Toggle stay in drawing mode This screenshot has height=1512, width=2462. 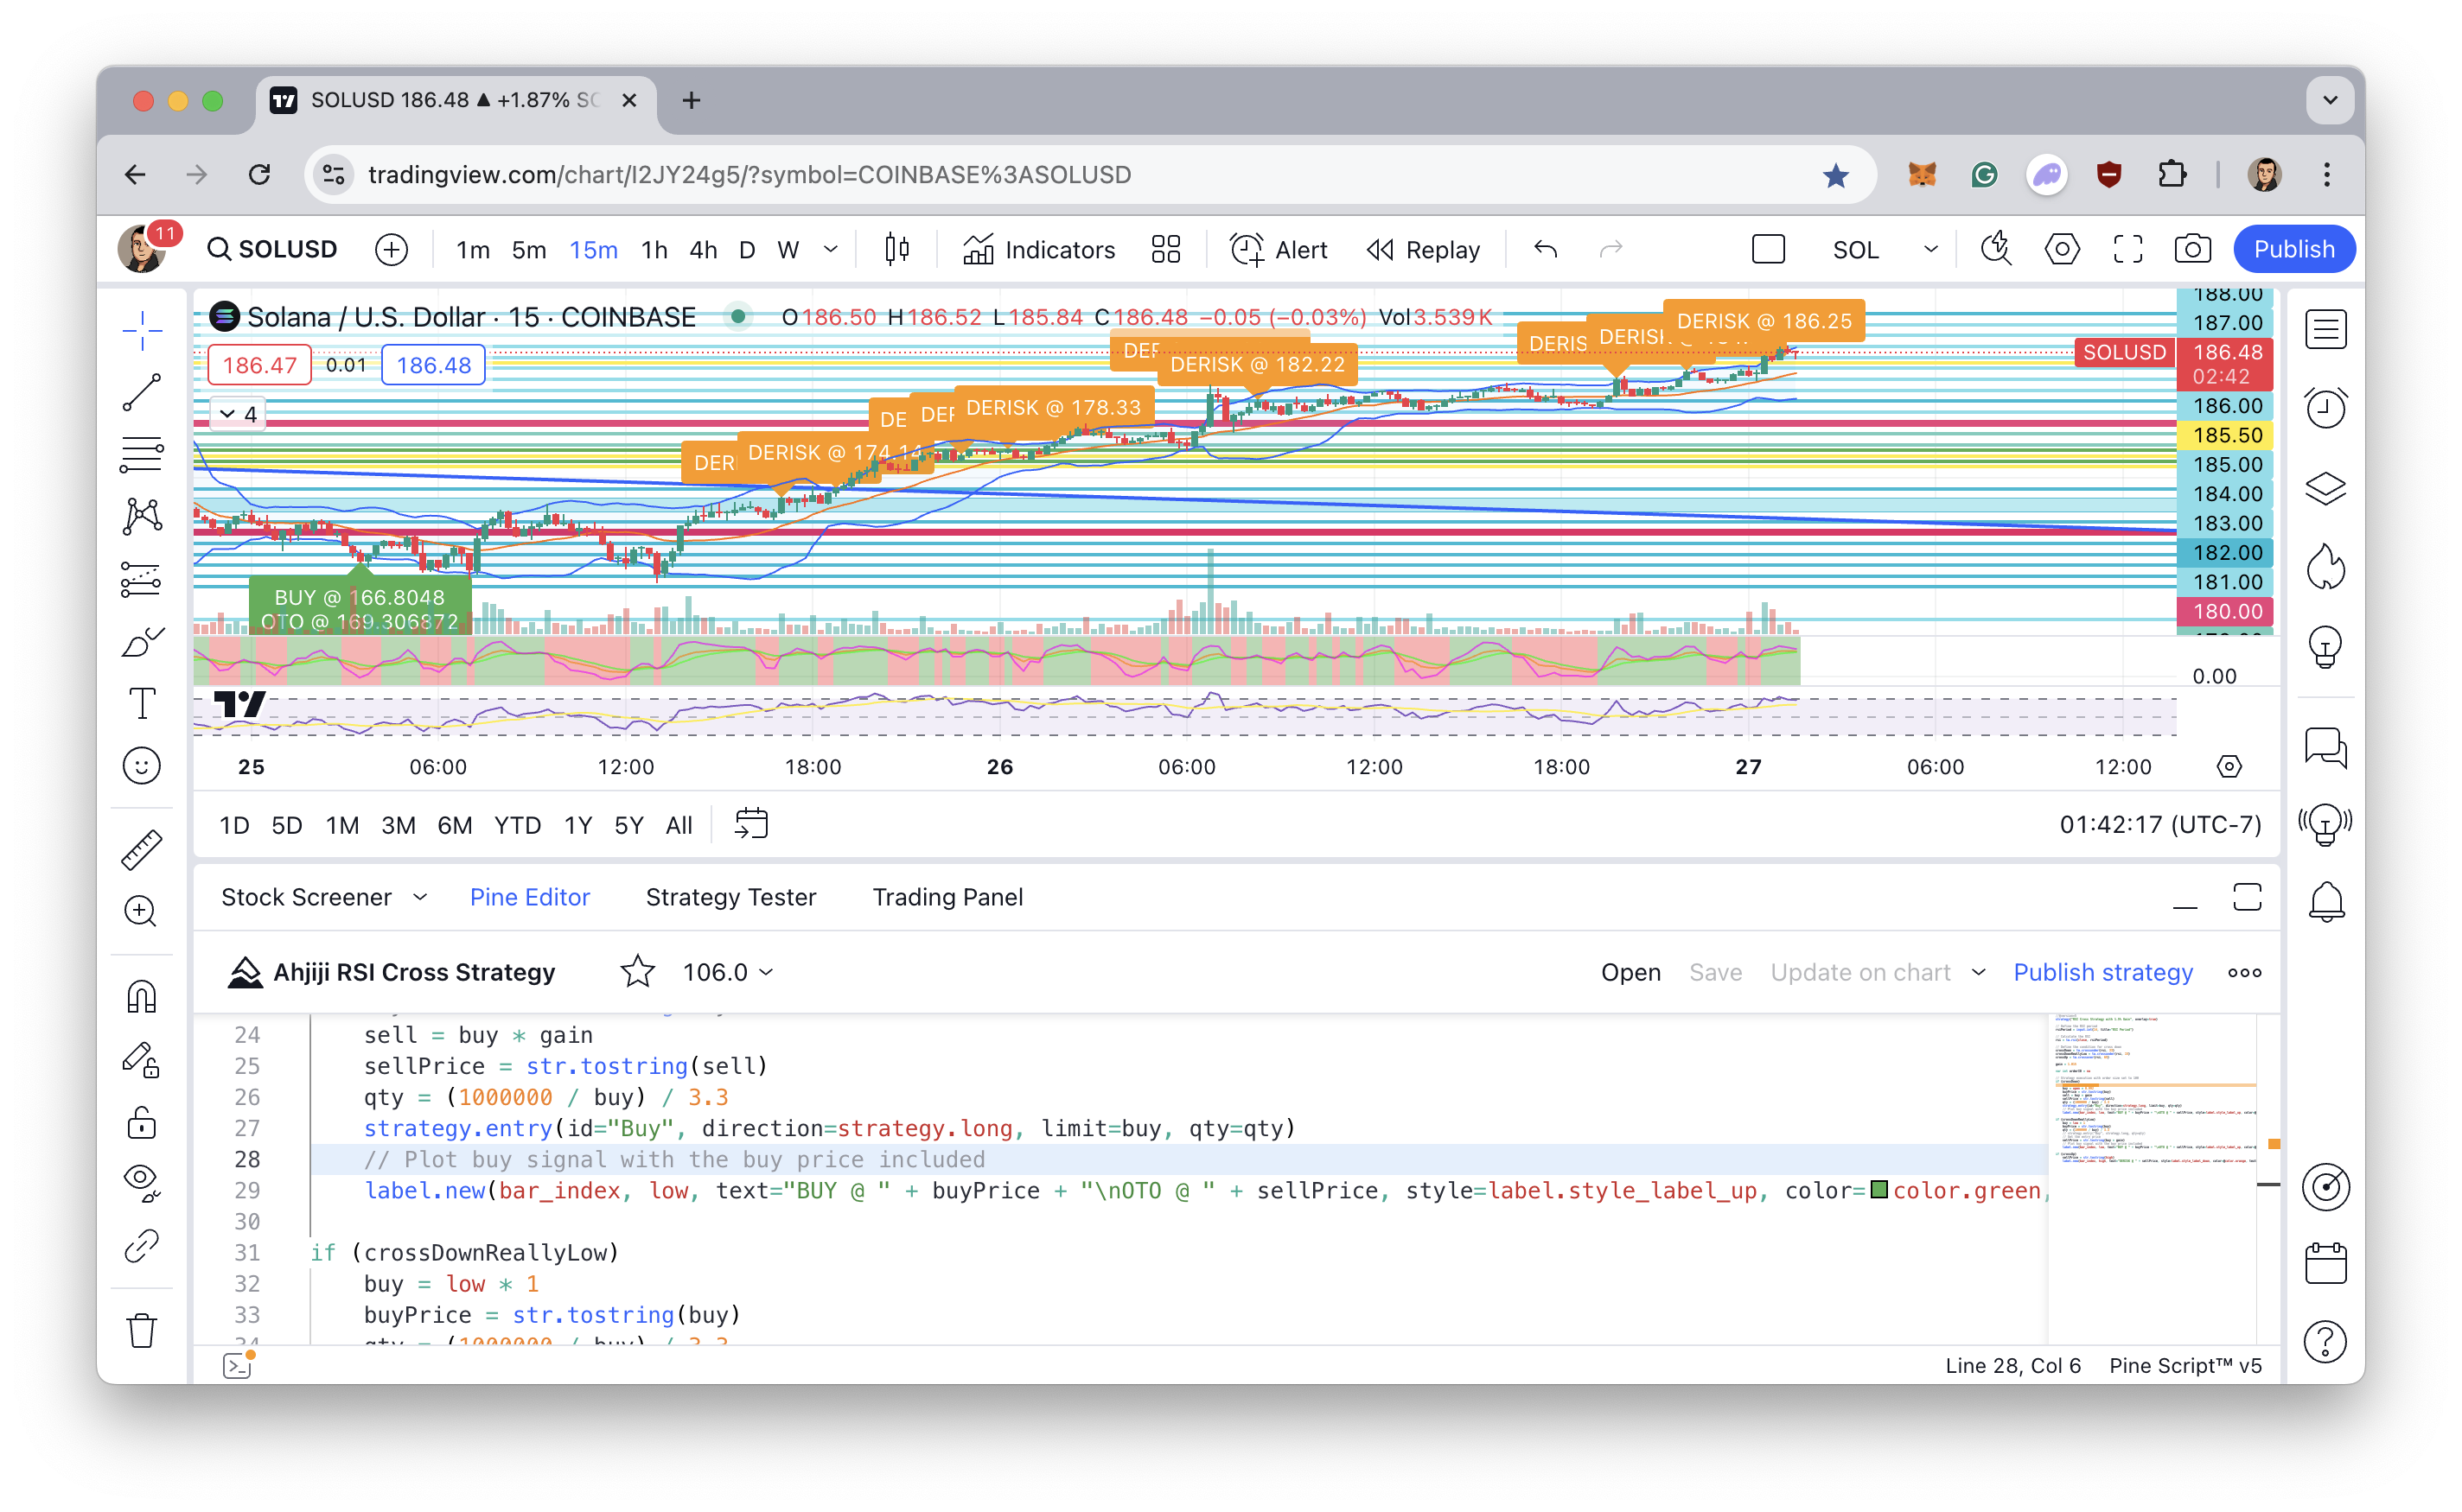142,1059
